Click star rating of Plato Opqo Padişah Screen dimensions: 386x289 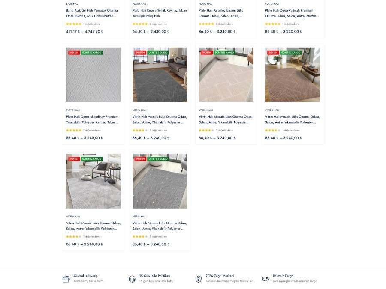click(272, 24)
